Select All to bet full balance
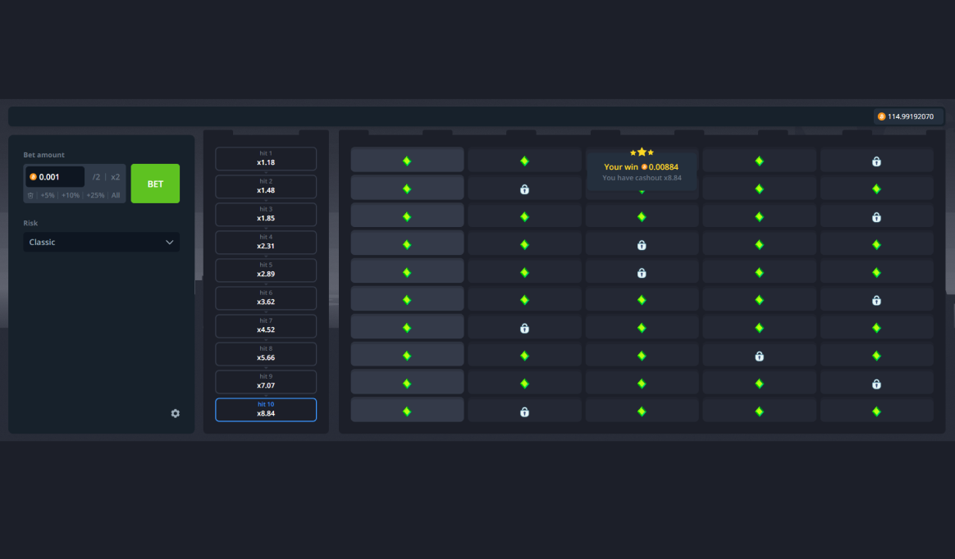955x559 pixels. 116,195
